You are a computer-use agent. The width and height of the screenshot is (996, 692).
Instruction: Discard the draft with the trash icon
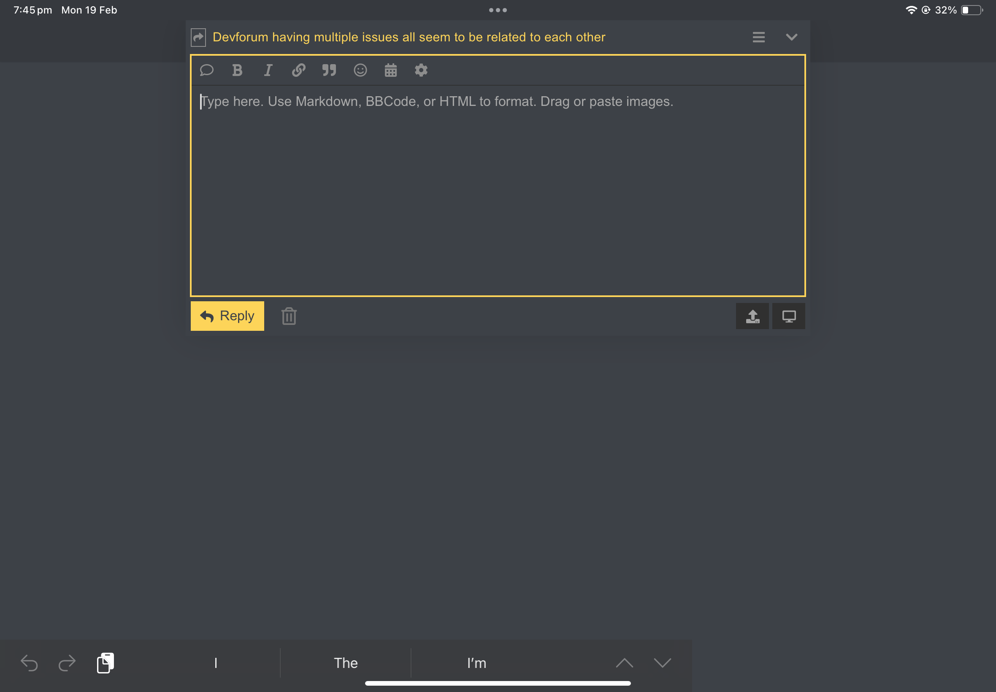(288, 316)
